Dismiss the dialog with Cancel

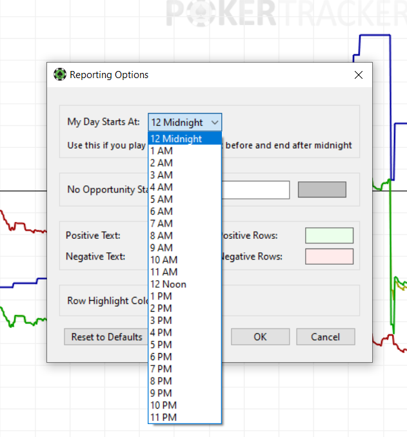pos(326,337)
